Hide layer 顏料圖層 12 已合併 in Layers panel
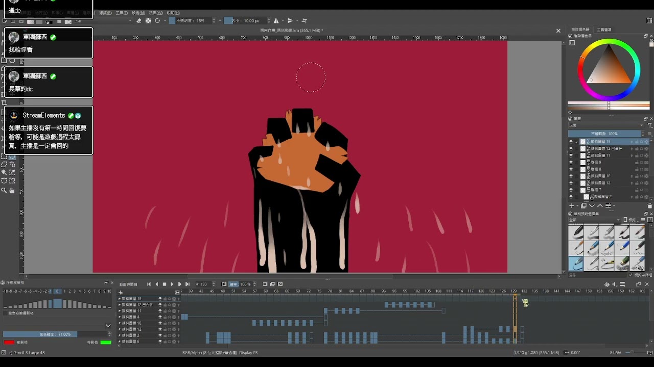This screenshot has width=654, height=367. click(x=571, y=148)
